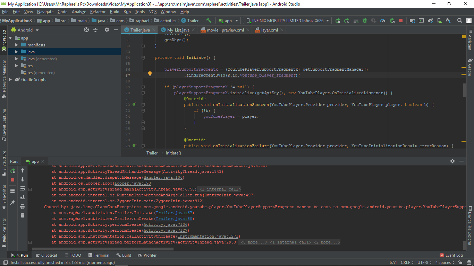Viewport: 474px width, 266px height.
Task: Open the Infinix X626 device dropdown
Action: tap(287, 21)
